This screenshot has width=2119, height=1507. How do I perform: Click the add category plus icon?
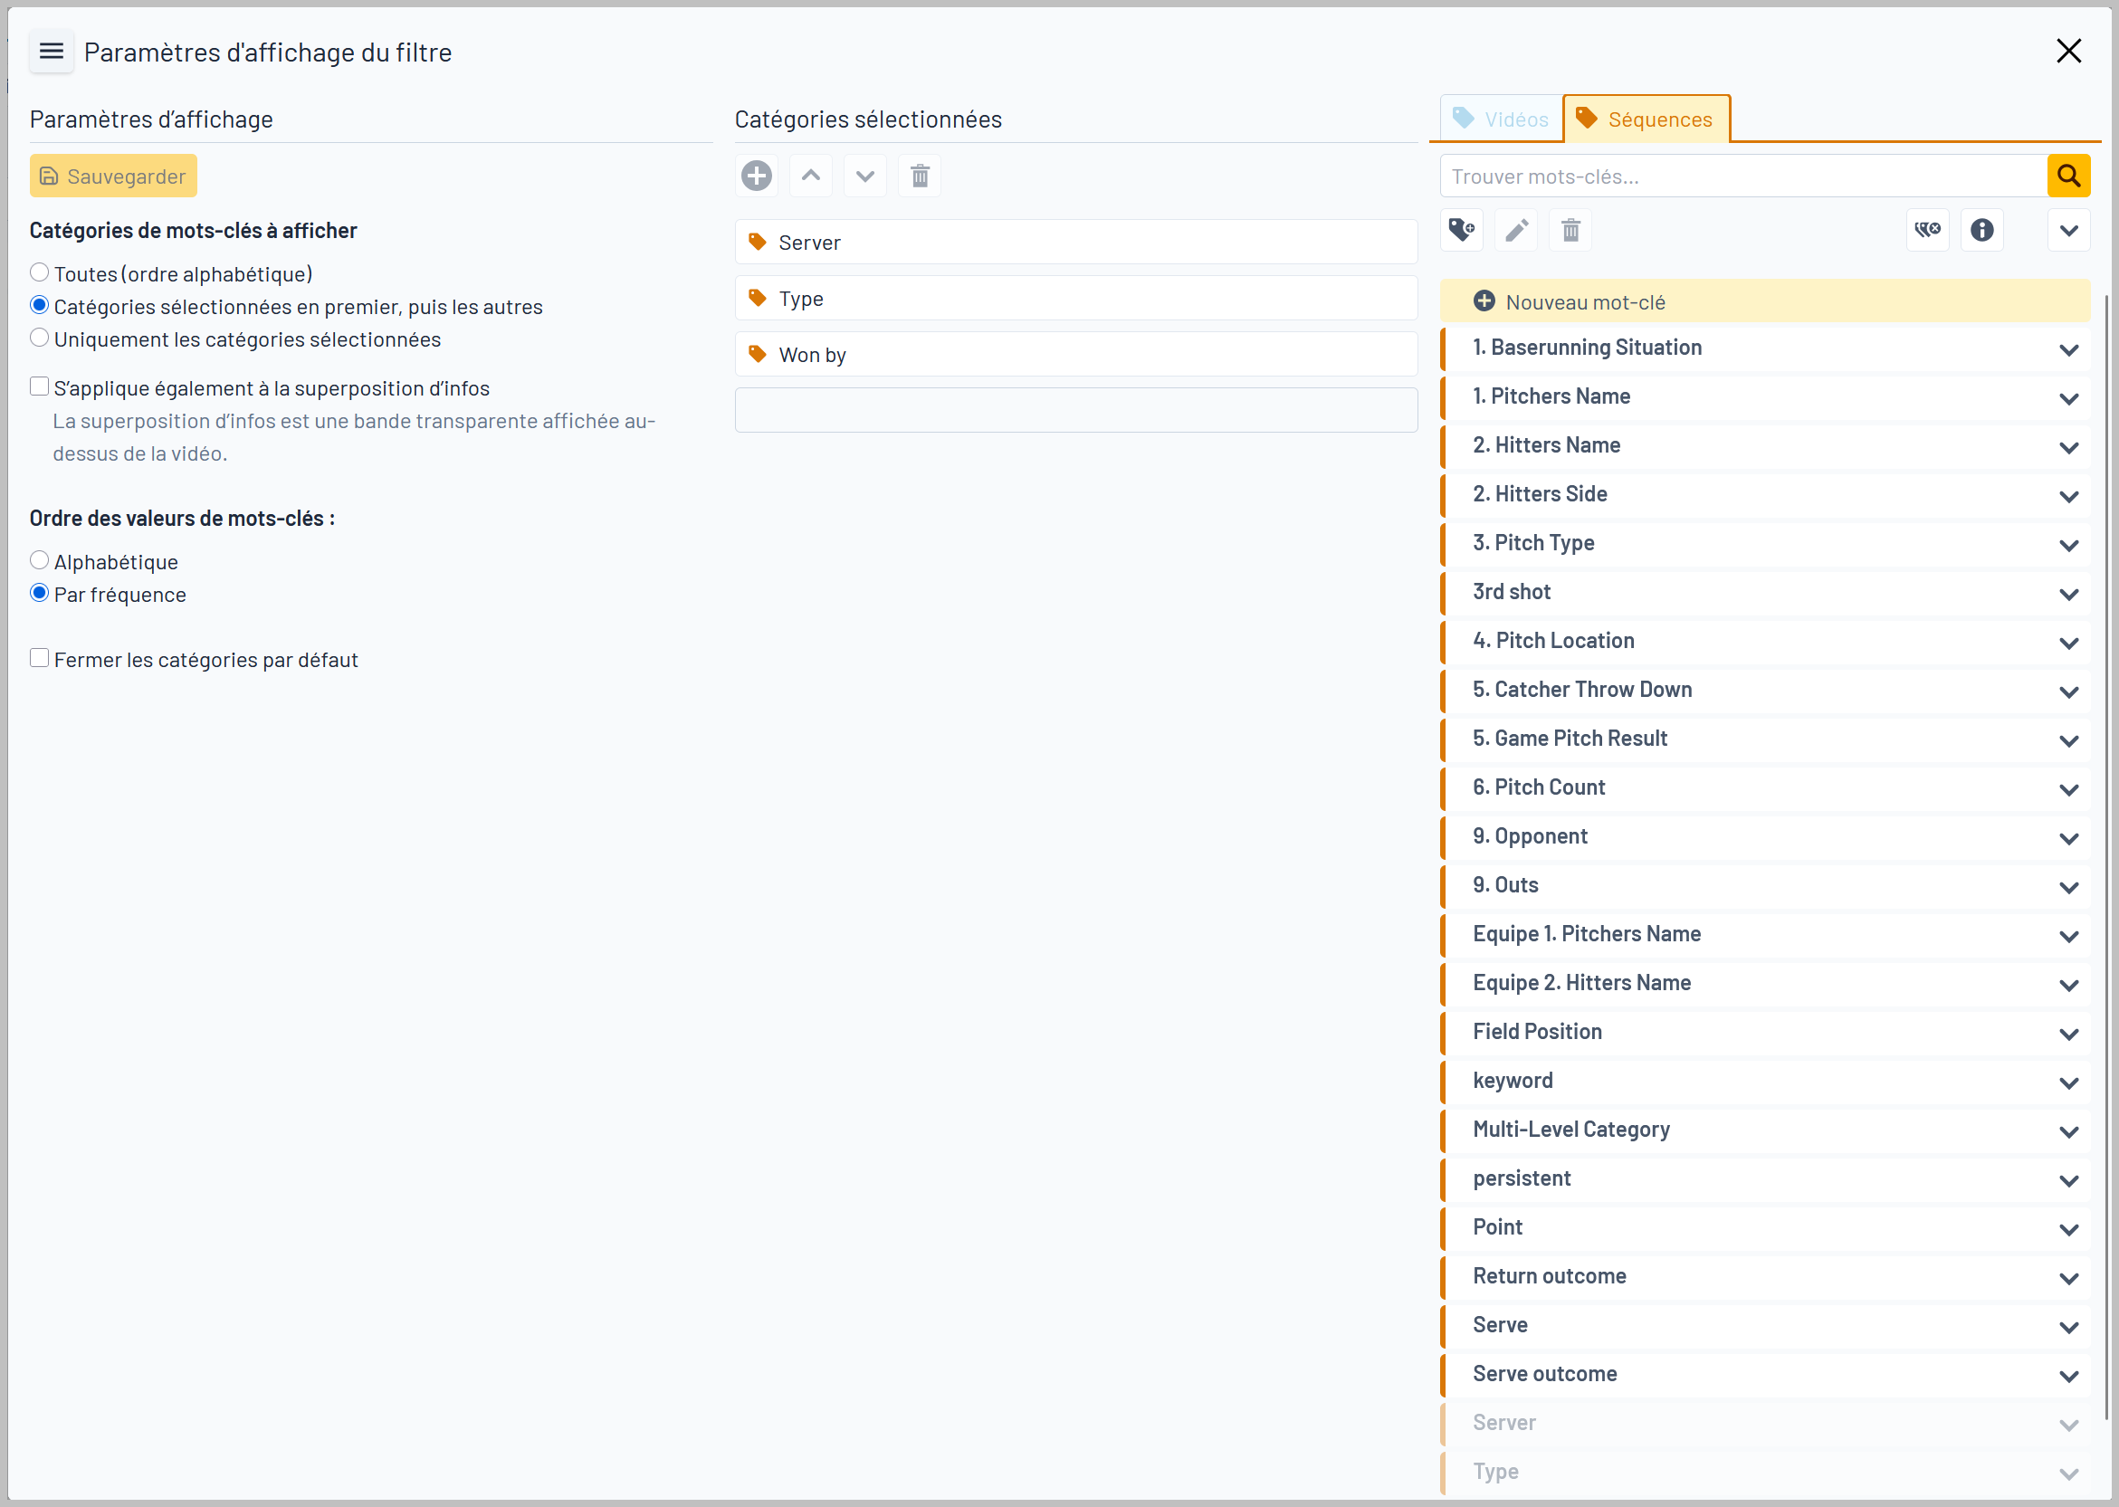click(x=756, y=176)
